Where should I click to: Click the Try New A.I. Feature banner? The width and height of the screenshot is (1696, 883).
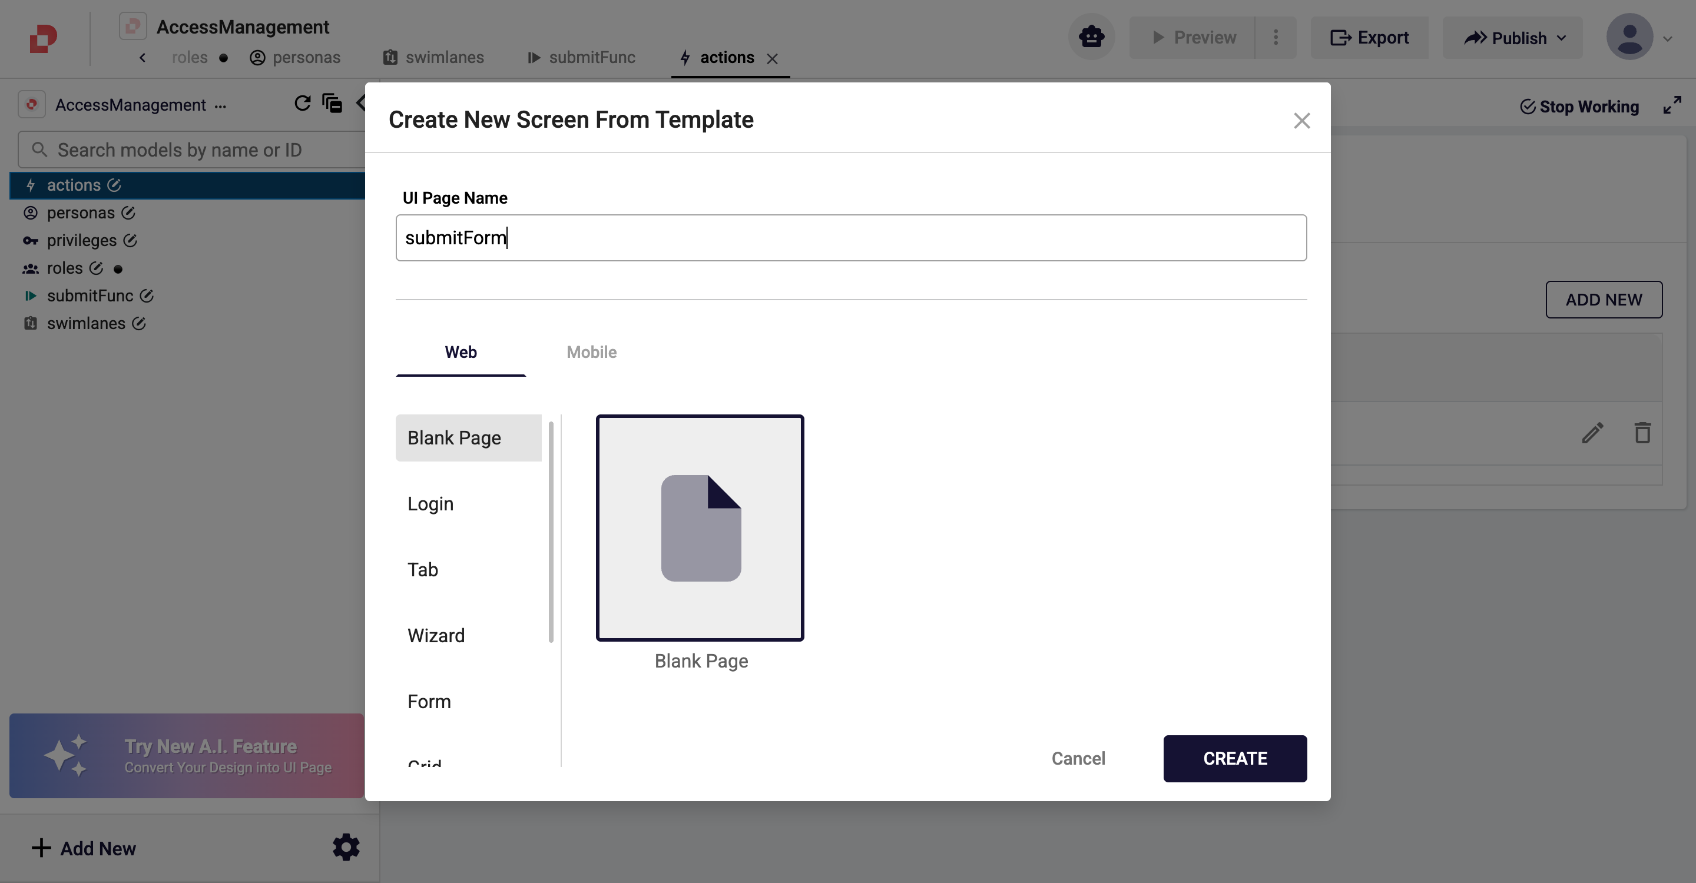(x=187, y=755)
